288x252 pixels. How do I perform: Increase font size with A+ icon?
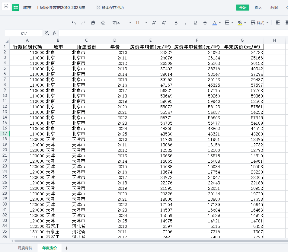point(154,23)
